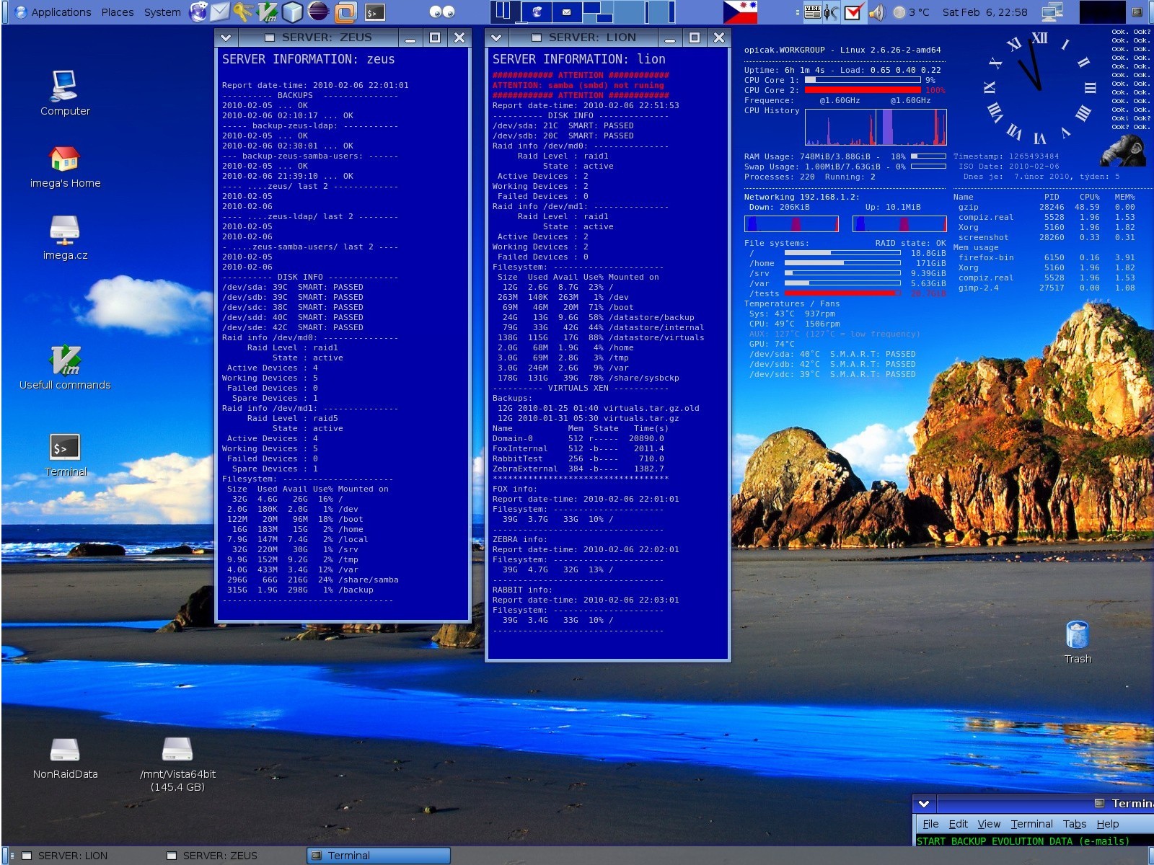Click the xeyes applet

tap(442, 12)
